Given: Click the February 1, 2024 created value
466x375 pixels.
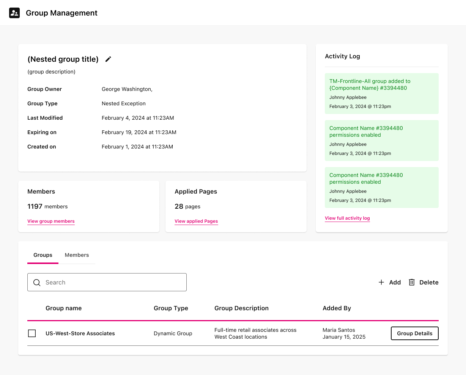Looking at the screenshot, I should pyautogui.click(x=137, y=147).
